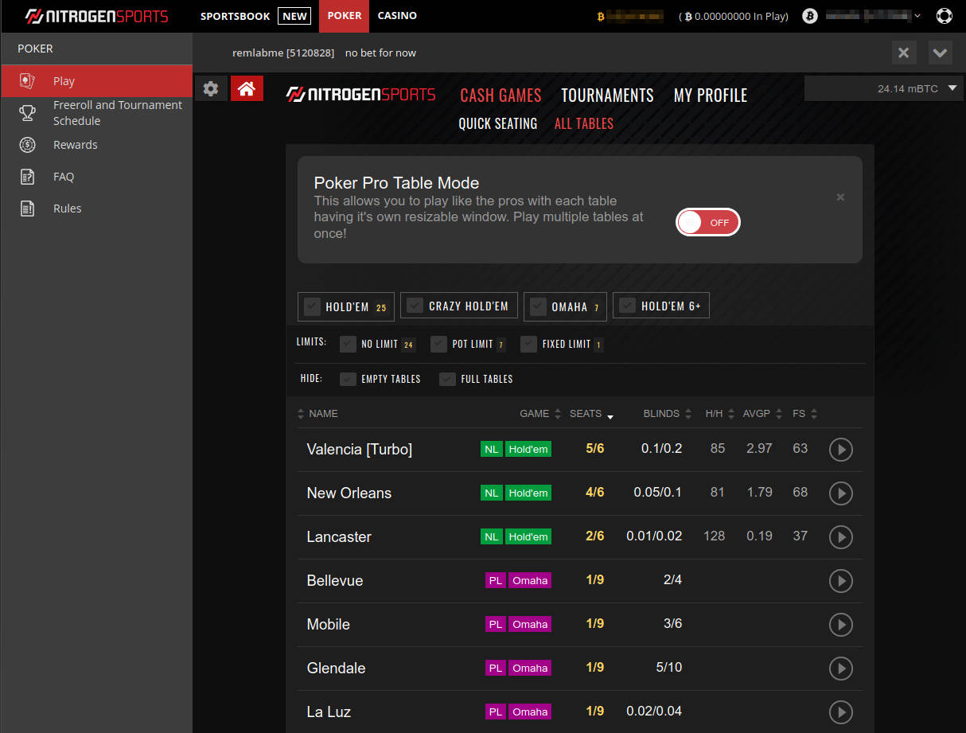Join the New Orleans table play button
Viewport: 966px width, 733px height.
tap(840, 493)
